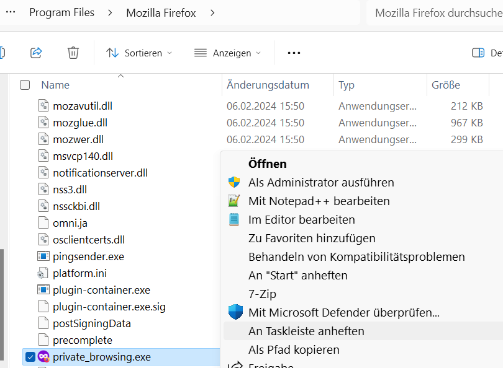
Task: Open the Anzeigen dropdown menu
Action: coord(227,53)
